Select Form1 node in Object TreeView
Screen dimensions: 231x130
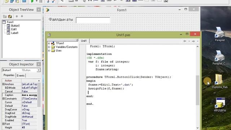(10, 22)
